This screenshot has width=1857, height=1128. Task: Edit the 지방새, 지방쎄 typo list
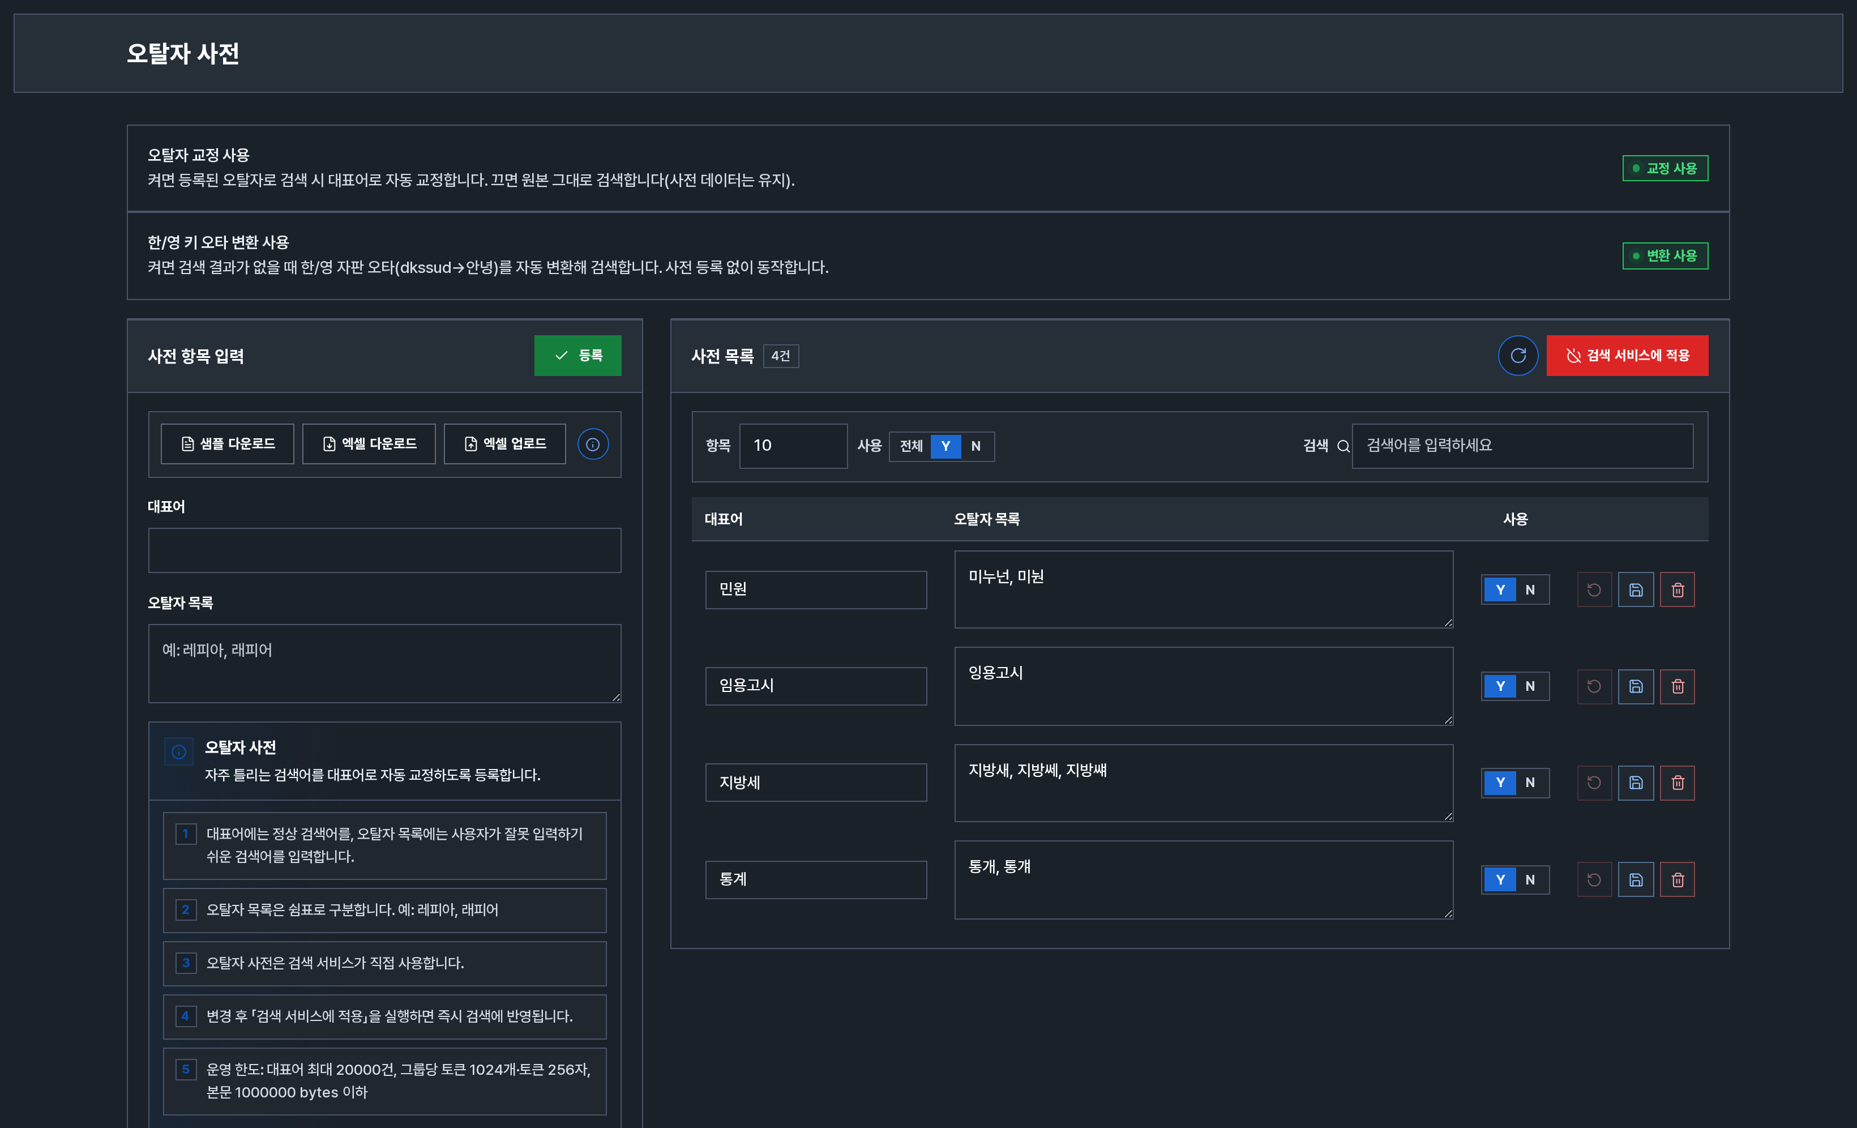tap(1204, 783)
